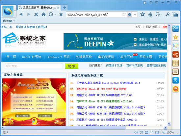Click the sparkle box toolbar icon
Screen dimensions: 181x136
(175, 14)
